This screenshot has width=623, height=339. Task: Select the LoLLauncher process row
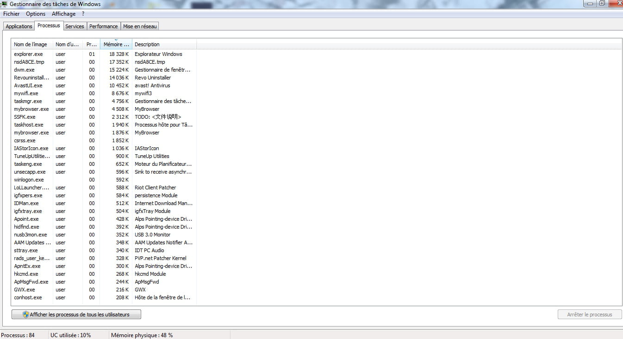pyautogui.click(x=104, y=188)
